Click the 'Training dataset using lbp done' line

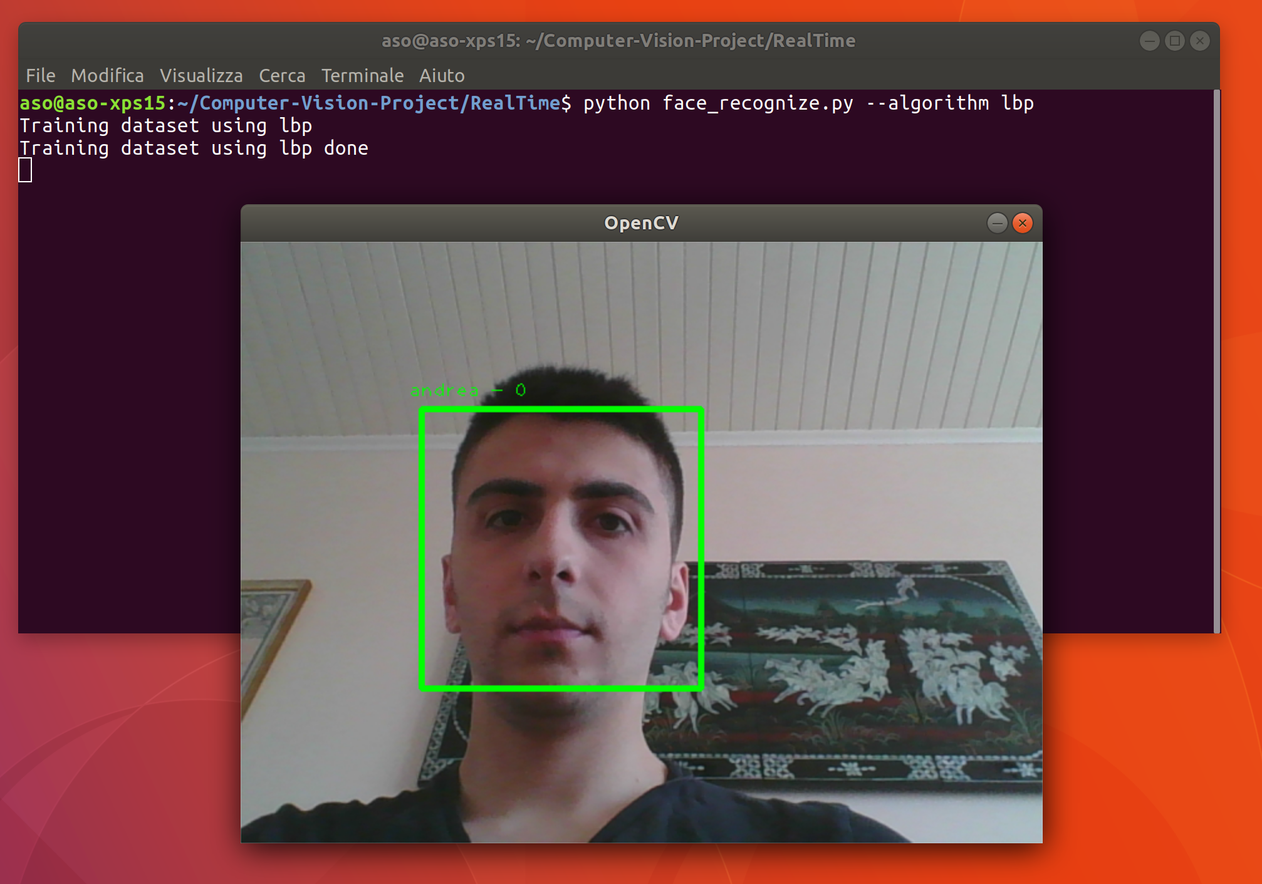(194, 148)
